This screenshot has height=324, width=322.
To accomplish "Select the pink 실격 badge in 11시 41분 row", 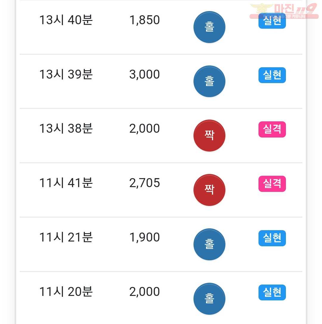I will (x=272, y=184).
